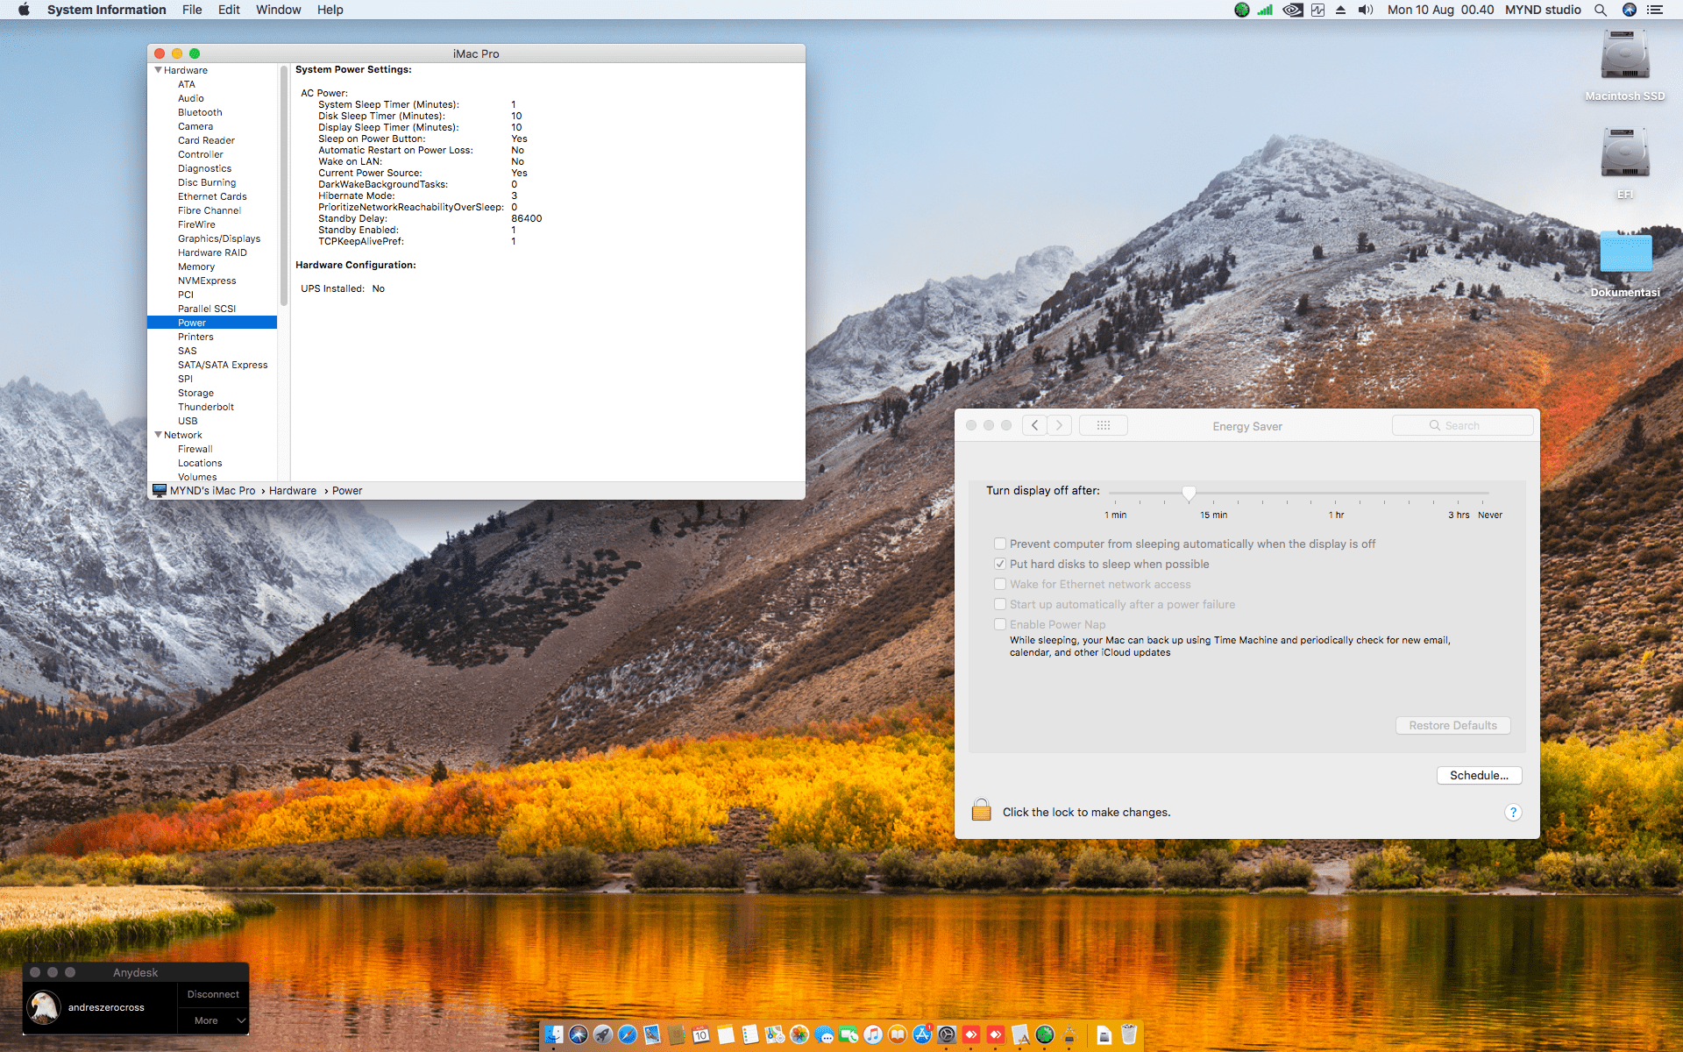
Task: Open the Apple menu
Action: click(x=24, y=10)
